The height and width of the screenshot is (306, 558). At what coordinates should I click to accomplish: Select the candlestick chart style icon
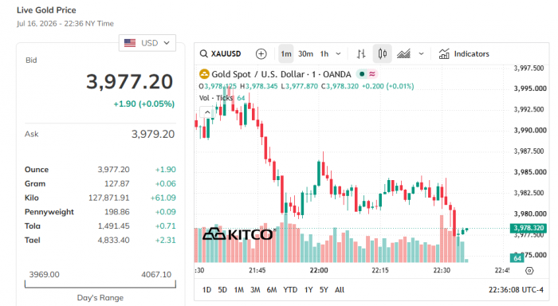click(382, 53)
